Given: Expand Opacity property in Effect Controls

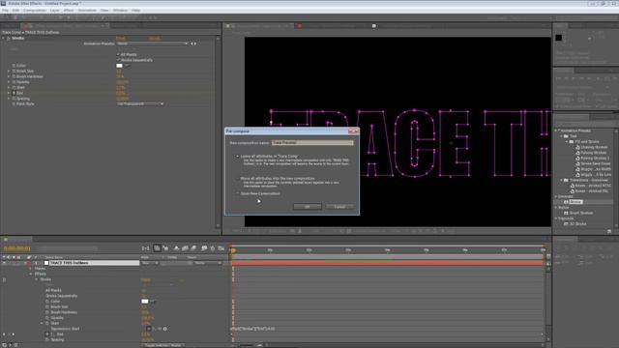Looking at the screenshot, I should (x=9, y=82).
